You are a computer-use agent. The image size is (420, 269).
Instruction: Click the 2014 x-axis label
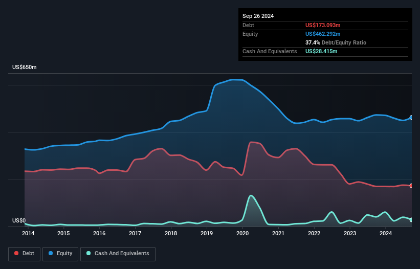(28, 233)
